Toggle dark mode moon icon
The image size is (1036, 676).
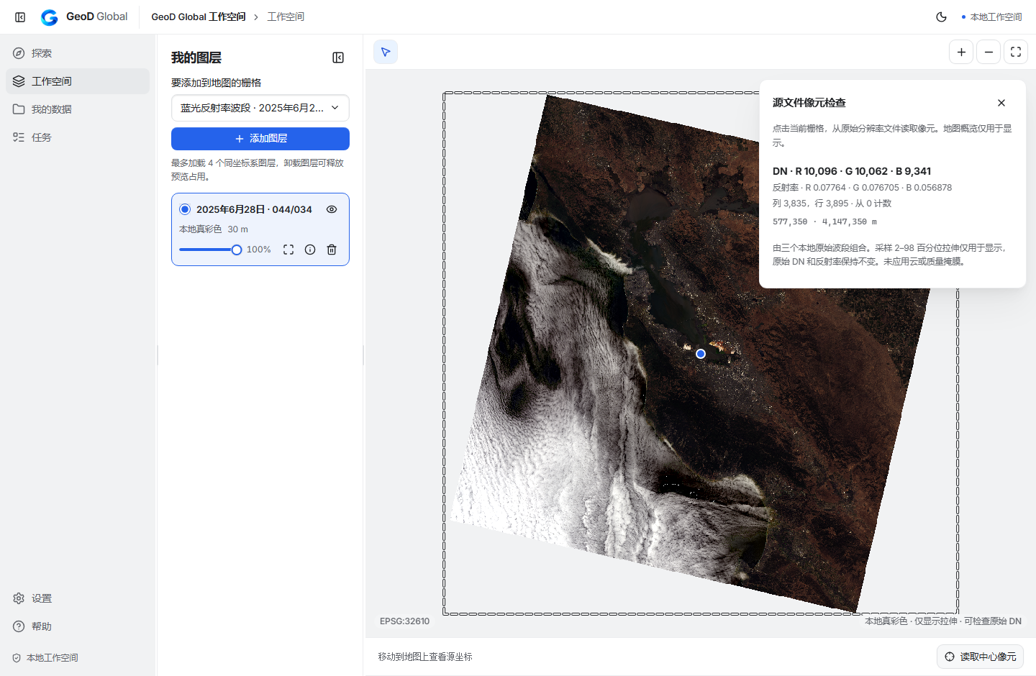pos(941,17)
